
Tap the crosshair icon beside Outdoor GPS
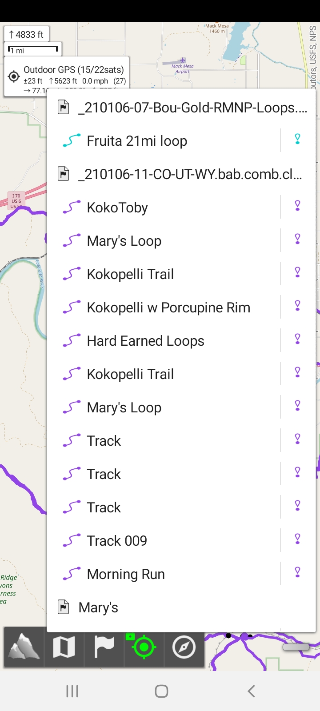coord(14,76)
